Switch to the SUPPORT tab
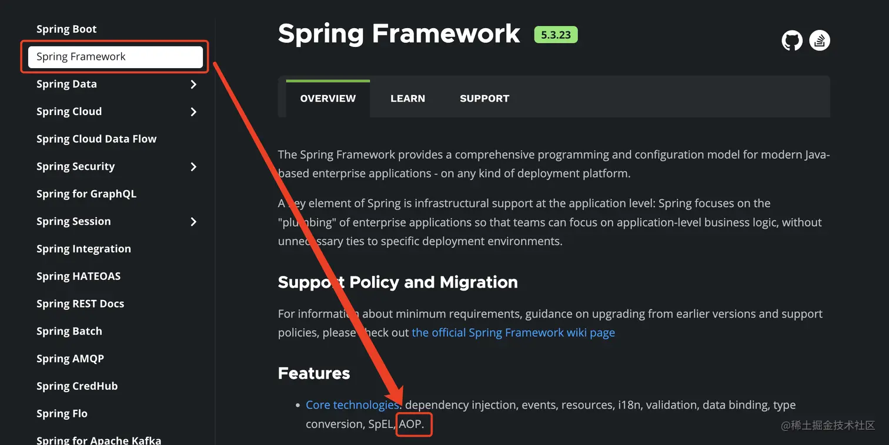The width and height of the screenshot is (889, 445). 484,99
